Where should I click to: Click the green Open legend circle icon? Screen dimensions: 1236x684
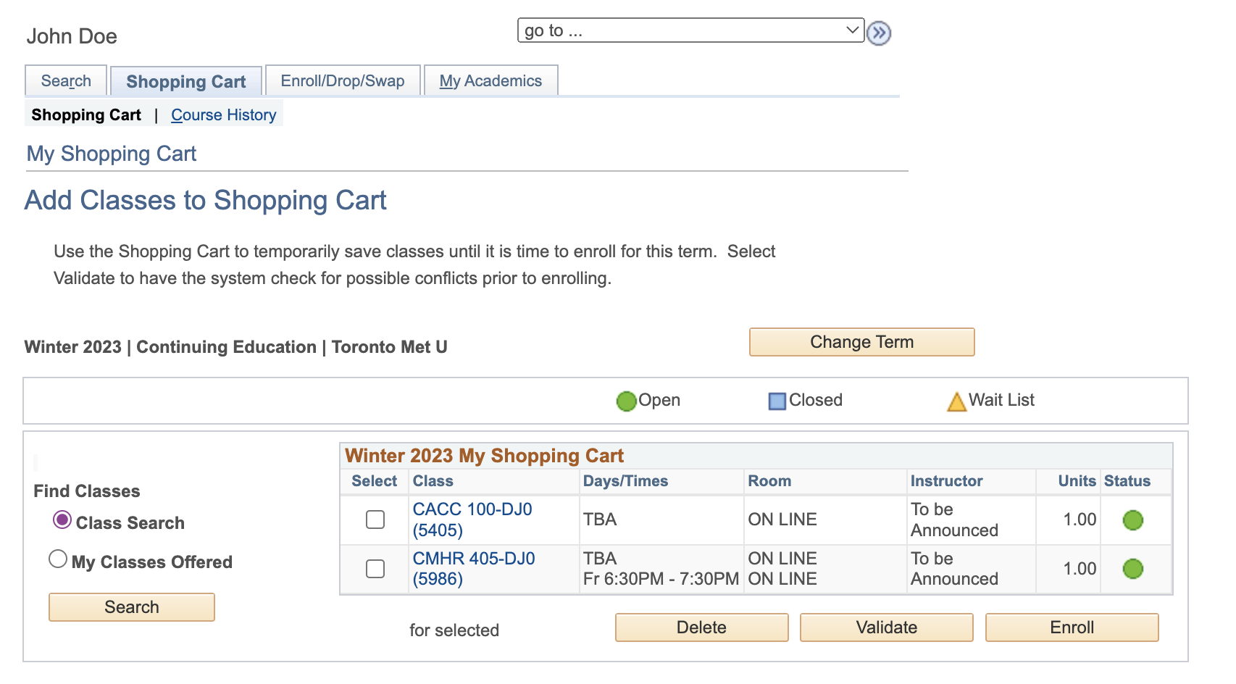point(626,401)
